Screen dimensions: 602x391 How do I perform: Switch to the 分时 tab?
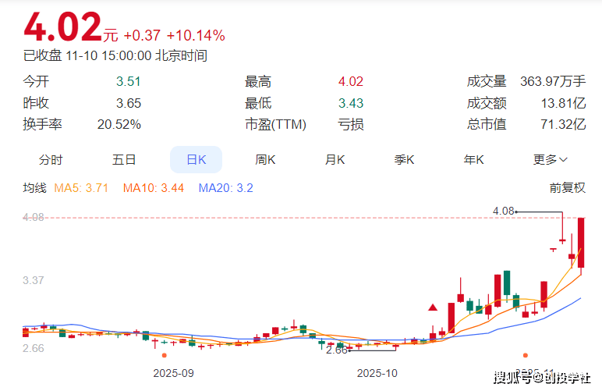click(51, 160)
